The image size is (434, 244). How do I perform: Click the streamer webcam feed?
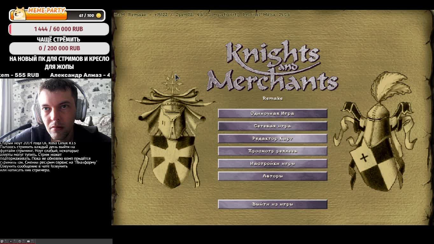coord(56,110)
